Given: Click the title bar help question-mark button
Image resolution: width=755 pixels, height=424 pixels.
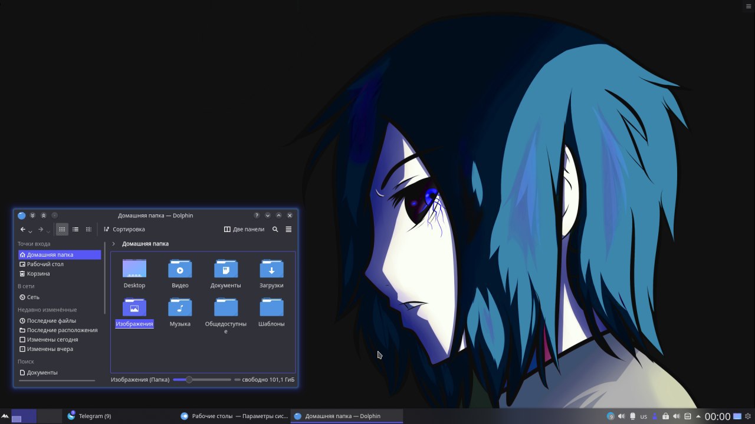Looking at the screenshot, I should tap(257, 216).
